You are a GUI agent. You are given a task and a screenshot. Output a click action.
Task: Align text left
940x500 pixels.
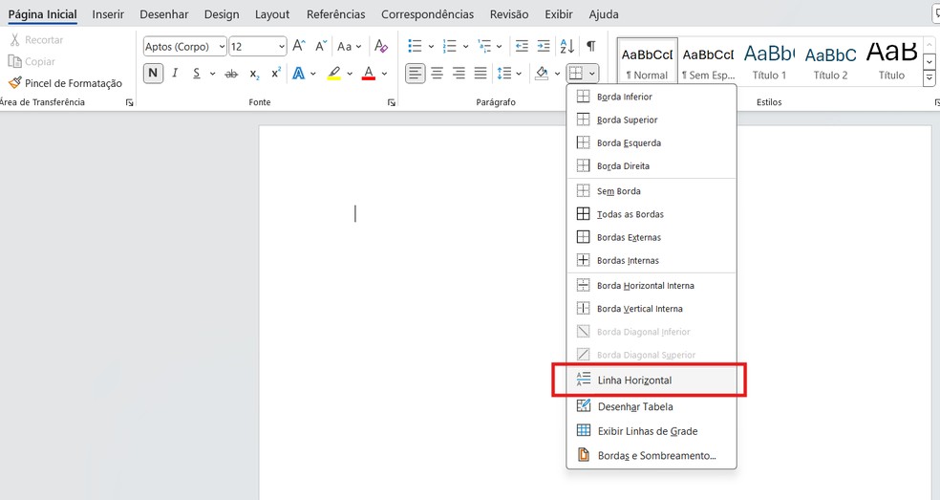(415, 74)
